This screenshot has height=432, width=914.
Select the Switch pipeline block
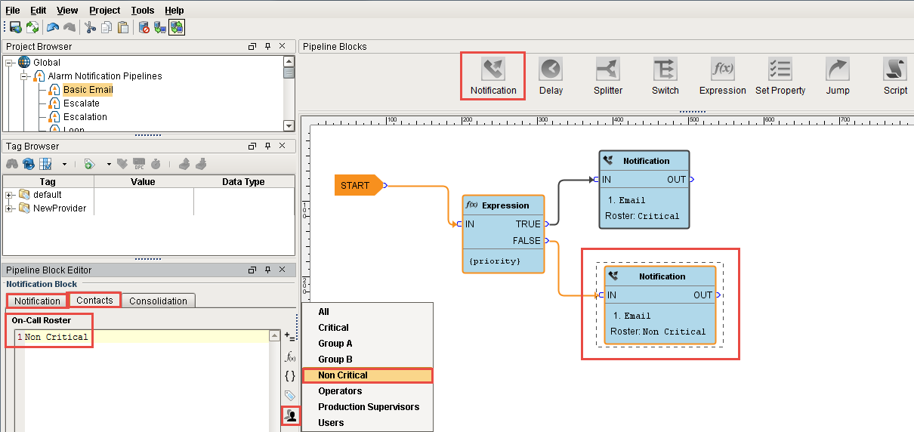click(665, 76)
